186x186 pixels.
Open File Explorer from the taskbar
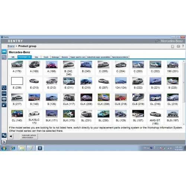tap(22, 148)
